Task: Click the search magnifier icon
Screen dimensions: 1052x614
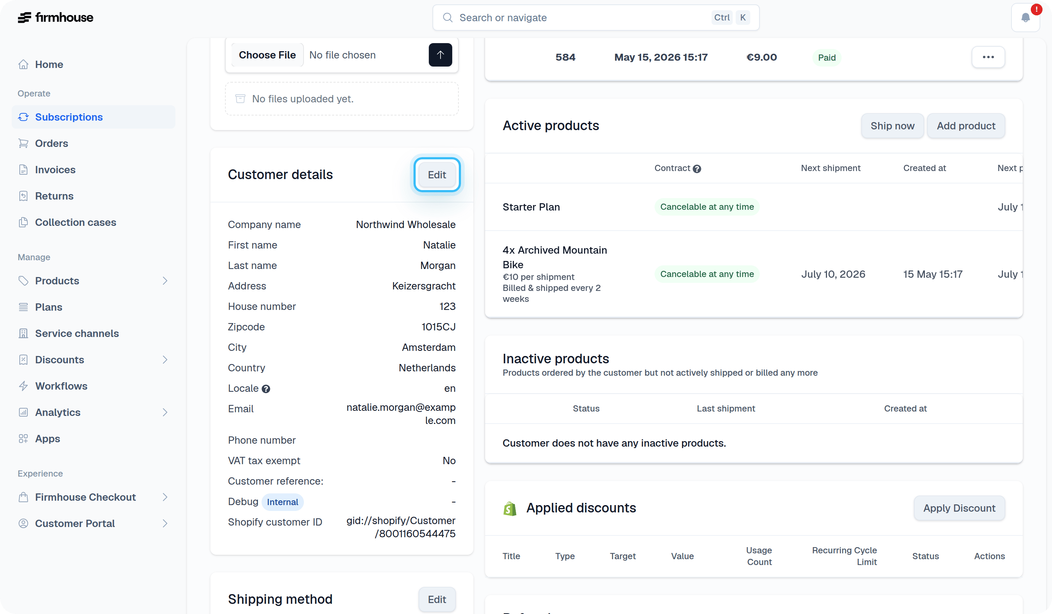Action: 447,18
